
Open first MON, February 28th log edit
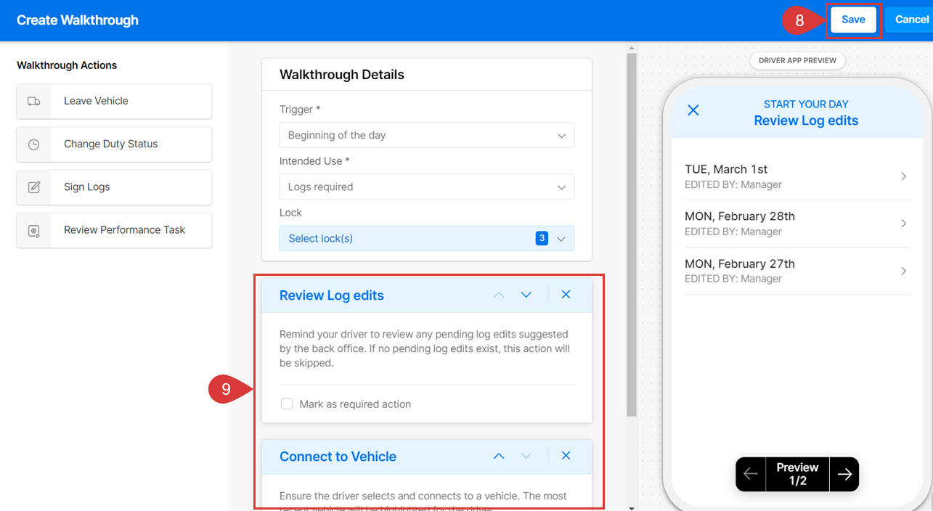797,224
